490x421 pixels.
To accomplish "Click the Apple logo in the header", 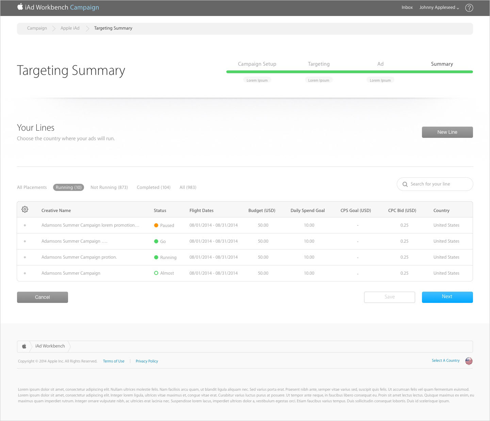I will [x=20, y=7].
